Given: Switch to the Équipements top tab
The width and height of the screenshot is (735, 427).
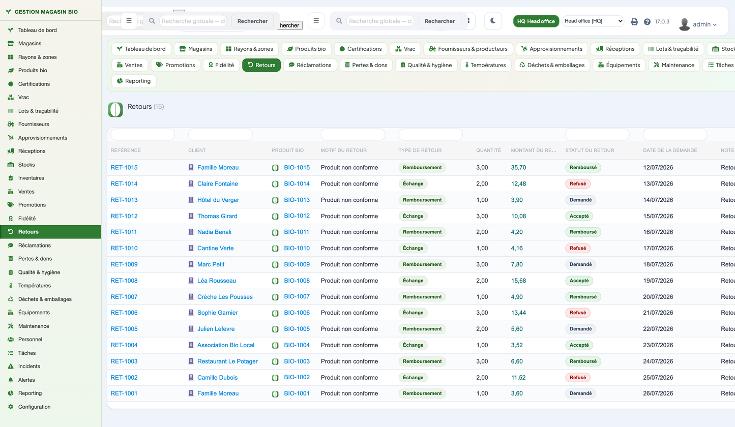Looking at the screenshot, I should (x=620, y=65).
